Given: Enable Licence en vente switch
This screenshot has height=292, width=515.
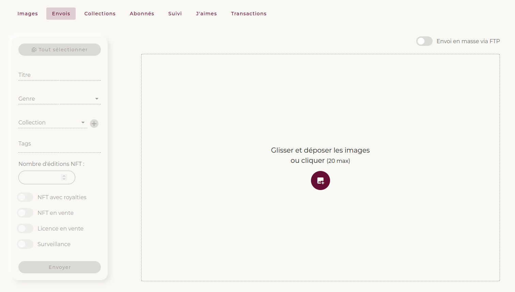Looking at the screenshot, I should (26, 228).
